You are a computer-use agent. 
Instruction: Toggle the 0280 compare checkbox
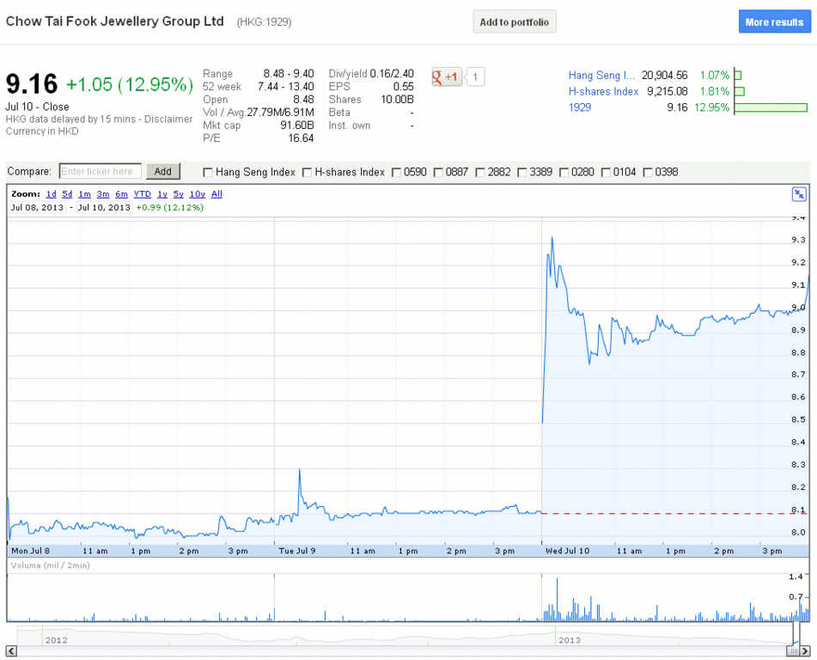click(564, 172)
